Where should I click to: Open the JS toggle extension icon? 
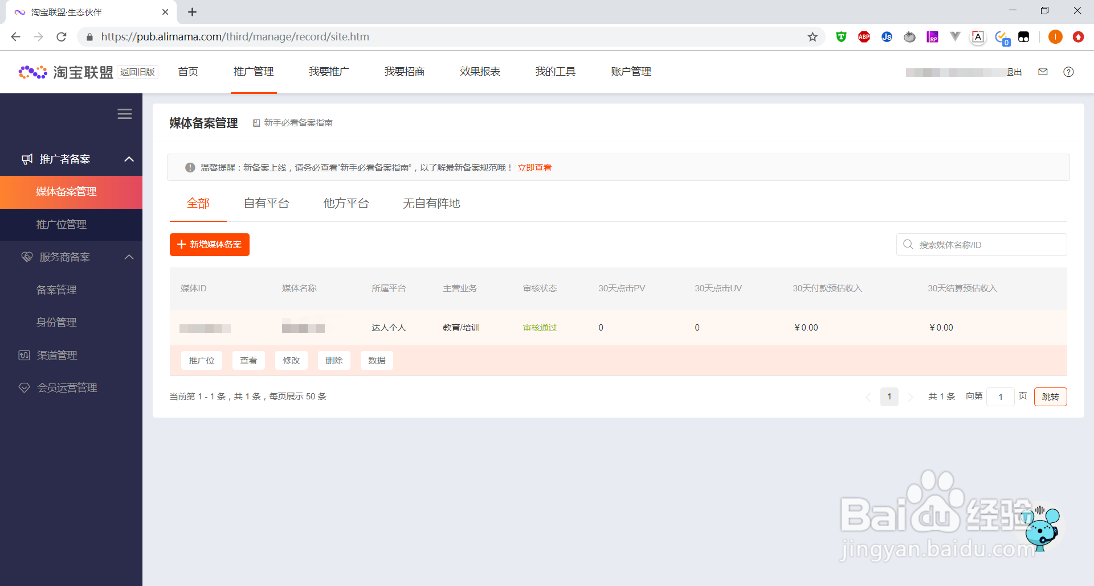(886, 36)
